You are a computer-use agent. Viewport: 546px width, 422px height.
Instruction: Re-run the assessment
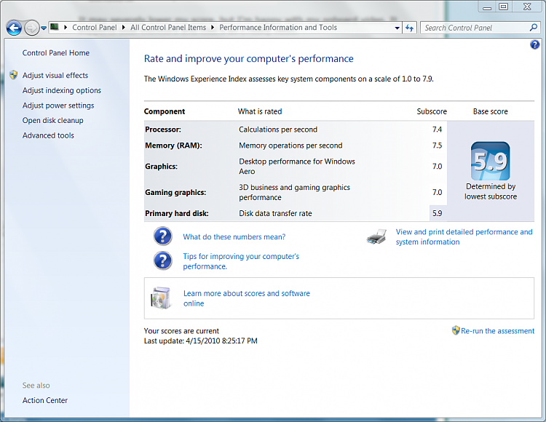(x=497, y=331)
